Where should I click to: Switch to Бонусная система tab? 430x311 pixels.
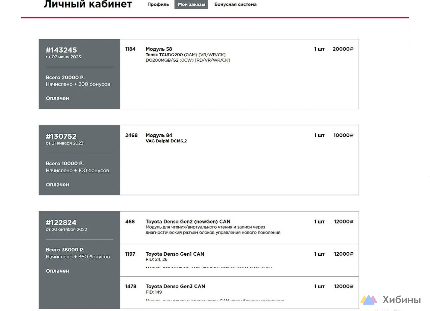point(235,4)
